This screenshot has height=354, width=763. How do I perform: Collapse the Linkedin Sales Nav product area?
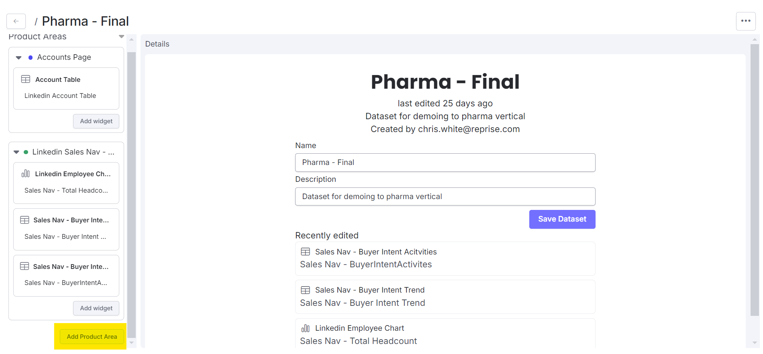tap(16, 152)
